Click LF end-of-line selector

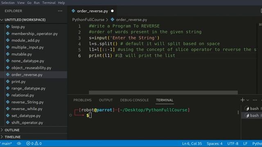point(245,143)
